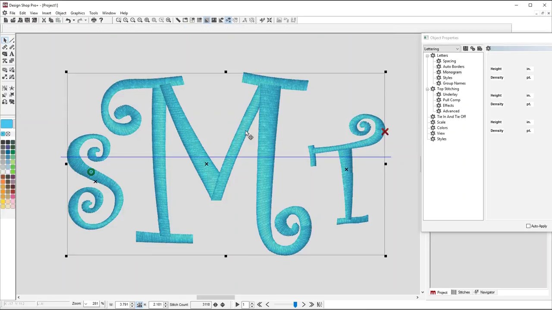Click the red X marker on letter T
This screenshot has height=310, width=552.
pos(385,132)
